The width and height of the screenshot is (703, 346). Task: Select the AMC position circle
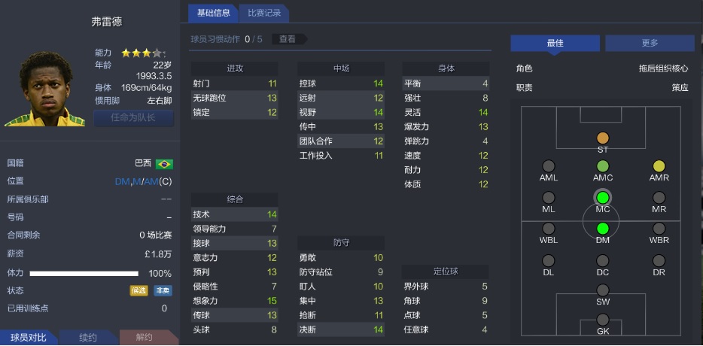coord(602,166)
